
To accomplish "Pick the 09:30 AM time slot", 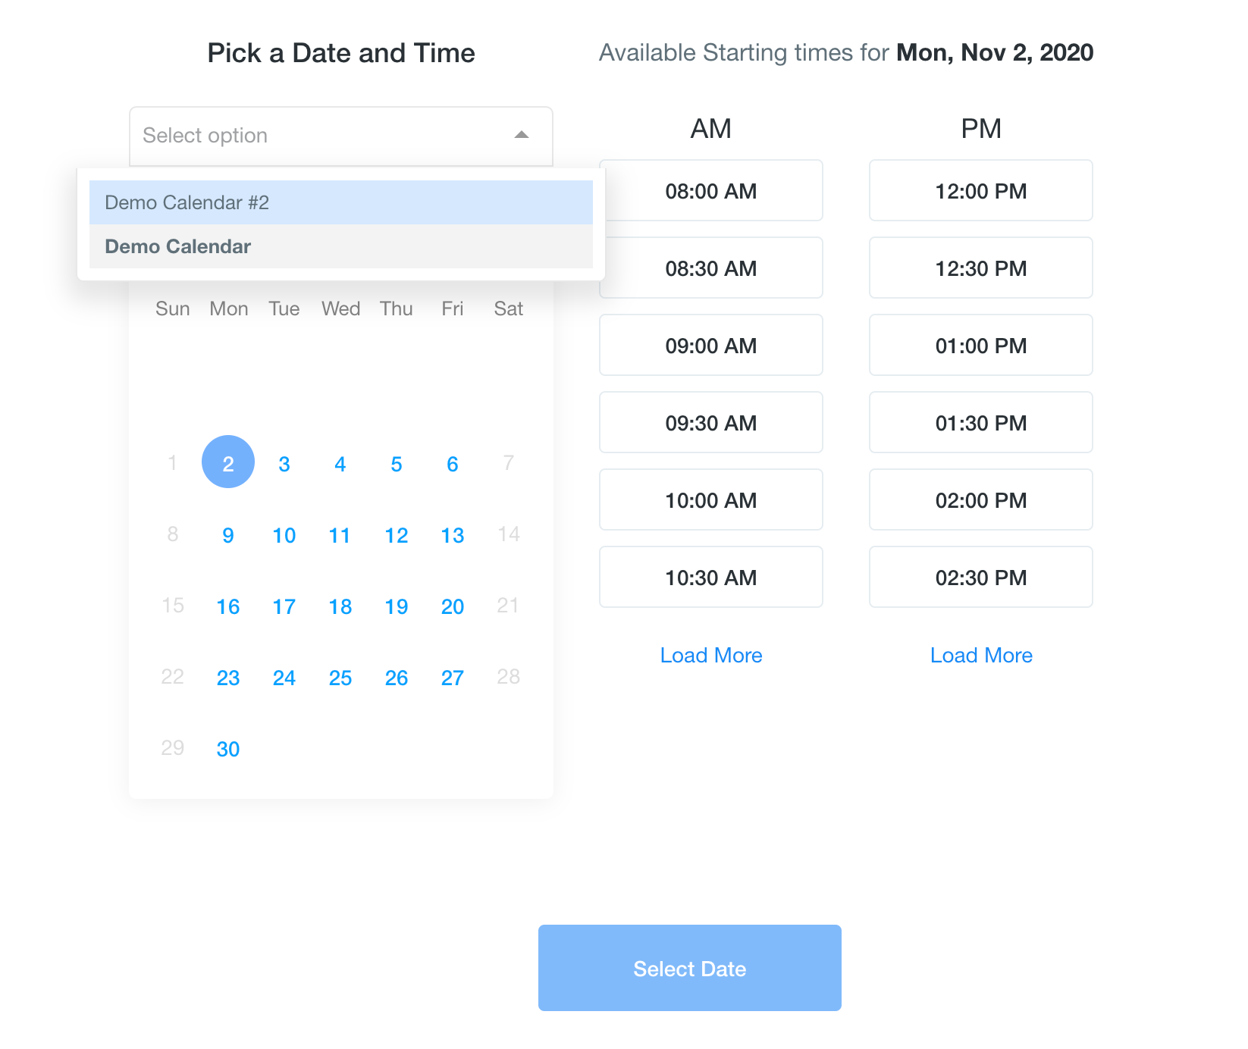I will click(711, 422).
